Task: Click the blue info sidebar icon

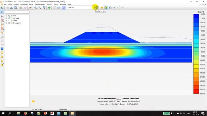Action: click(x=2, y=49)
